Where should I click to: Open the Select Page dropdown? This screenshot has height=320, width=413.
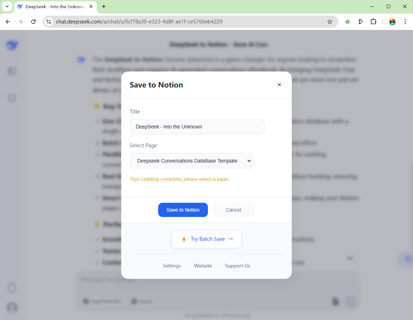click(x=191, y=161)
